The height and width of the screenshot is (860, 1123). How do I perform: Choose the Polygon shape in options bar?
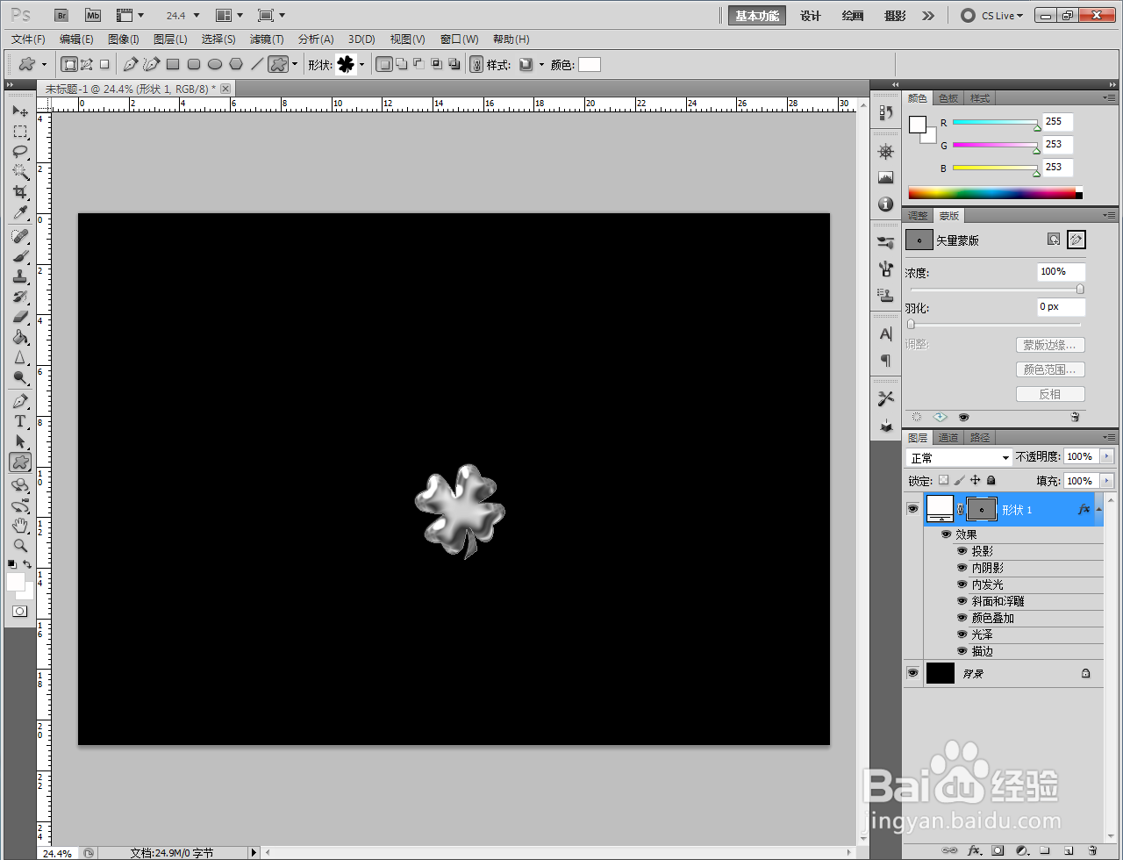tap(236, 64)
